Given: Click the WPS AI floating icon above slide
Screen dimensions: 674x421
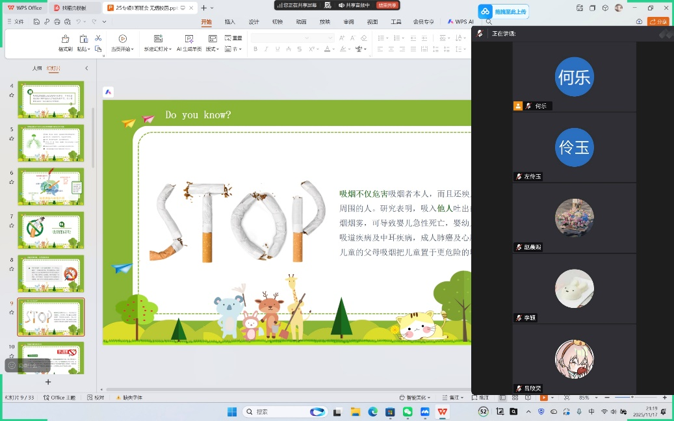Looking at the screenshot, I should click(x=109, y=92).
